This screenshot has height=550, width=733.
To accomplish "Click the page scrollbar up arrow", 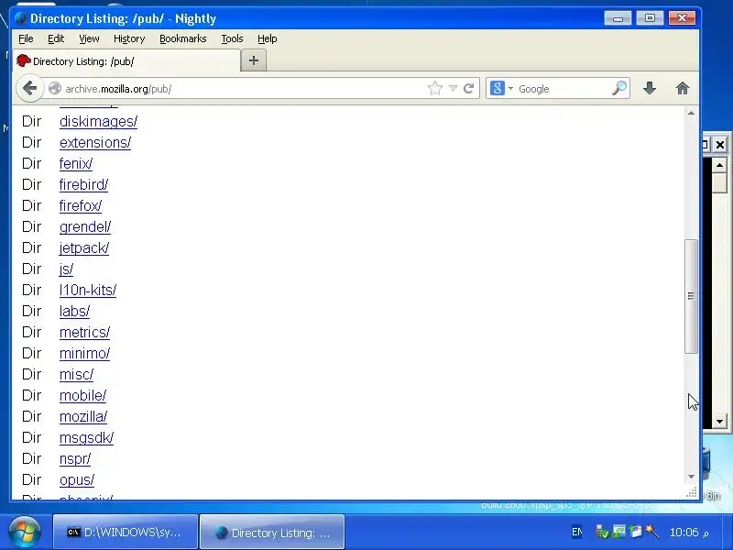I will pyautogui.click(x=691, y=113).
